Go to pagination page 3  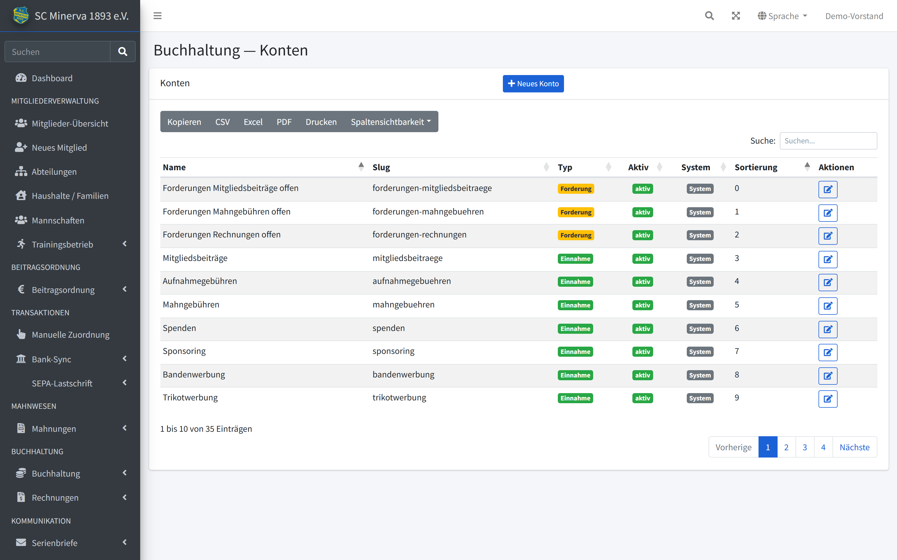click(x=805, y=447)
